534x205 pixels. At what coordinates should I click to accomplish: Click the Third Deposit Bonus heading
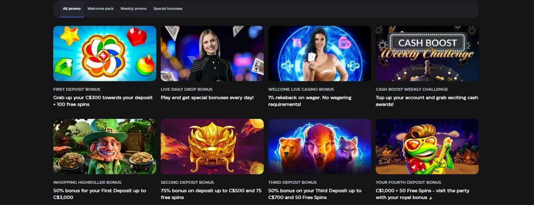[x=292, y=182]
